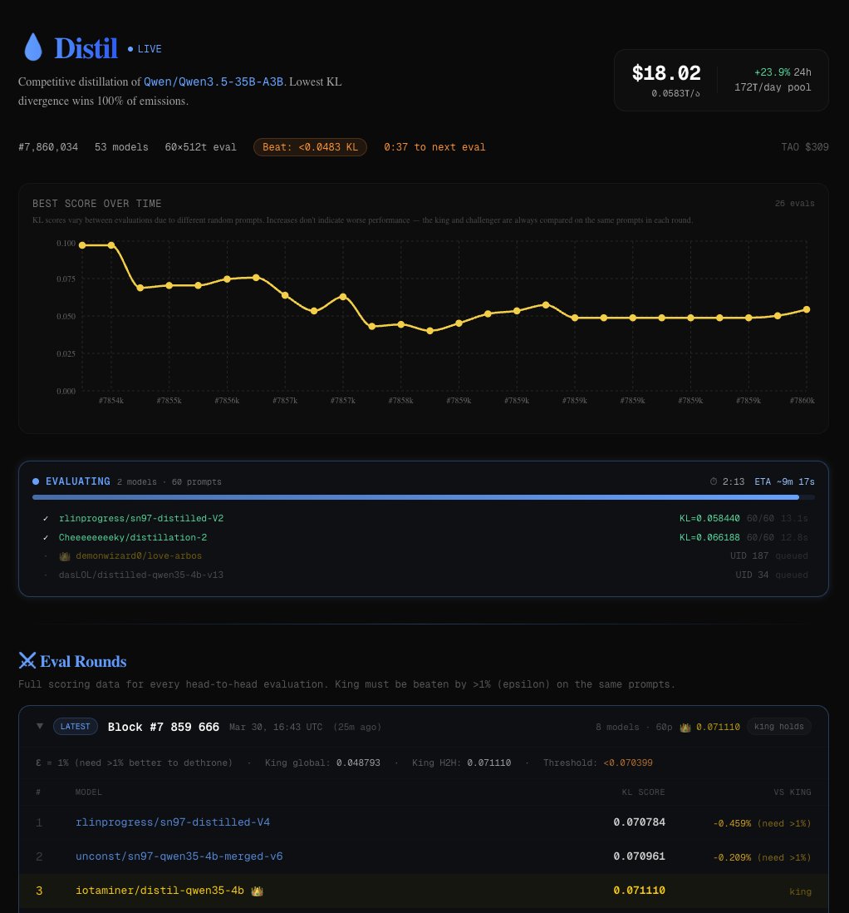
Task: Click the '26 evals' chart label
Action: click(x=794, y=203)
